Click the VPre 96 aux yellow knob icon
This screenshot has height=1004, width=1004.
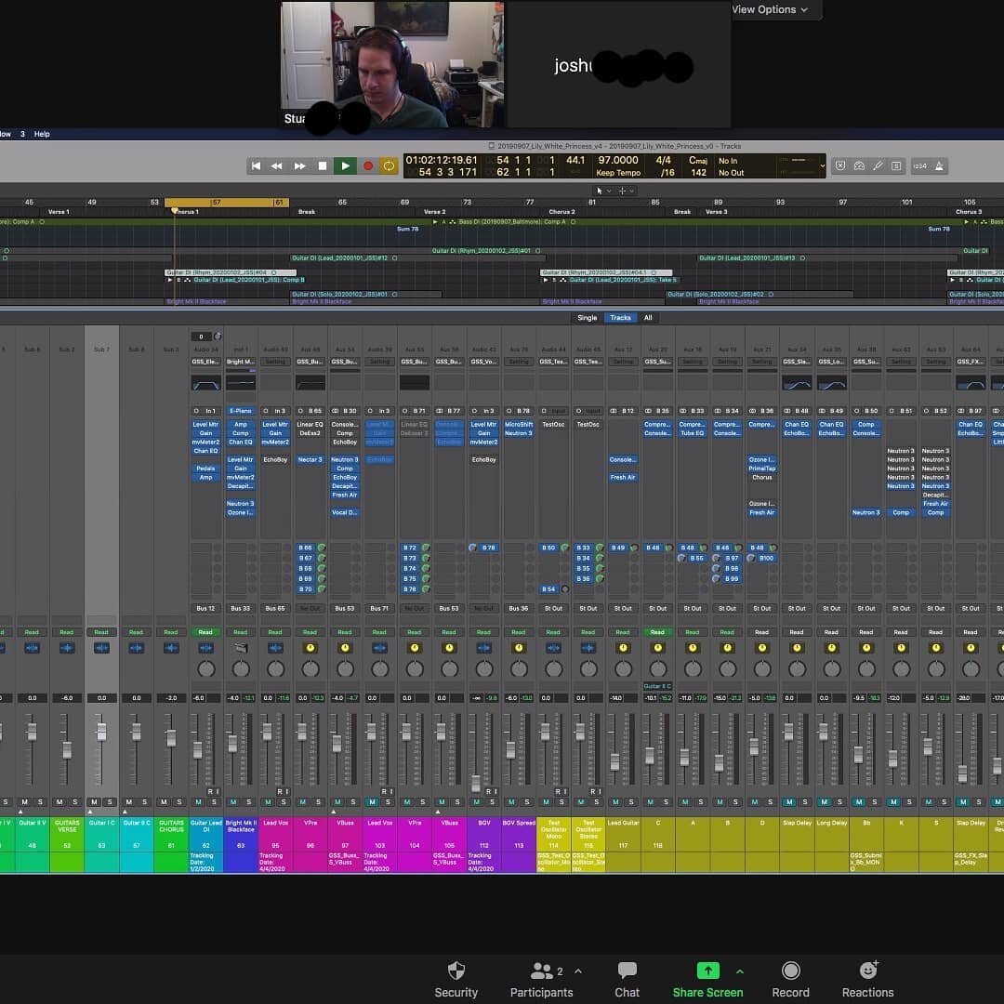tap(310, 648)
